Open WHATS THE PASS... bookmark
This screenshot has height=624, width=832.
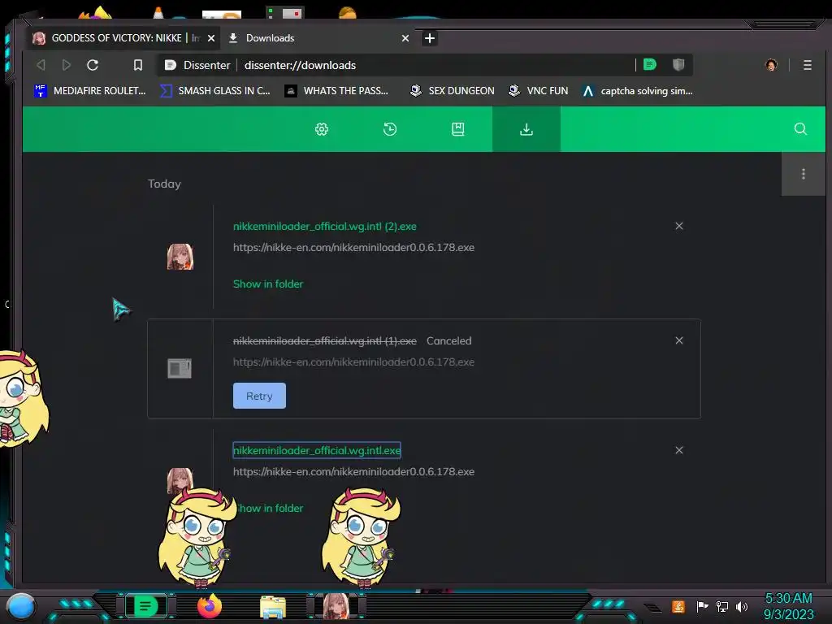[336, 91]
